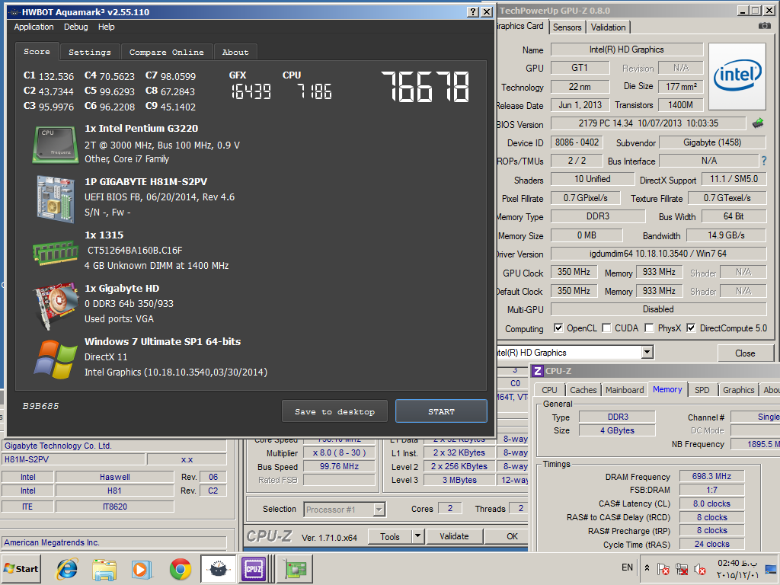Open the GPU selection dropdown in GPU-Z
Viewport: 780px width, 585px height.
646,352
